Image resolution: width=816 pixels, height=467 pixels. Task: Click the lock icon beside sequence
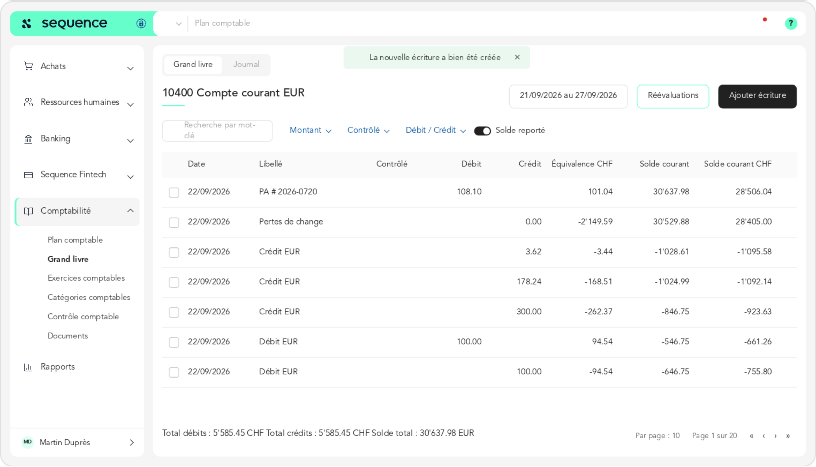[141, 23]
